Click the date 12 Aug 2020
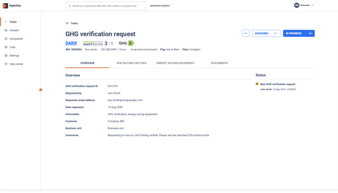 115,107
